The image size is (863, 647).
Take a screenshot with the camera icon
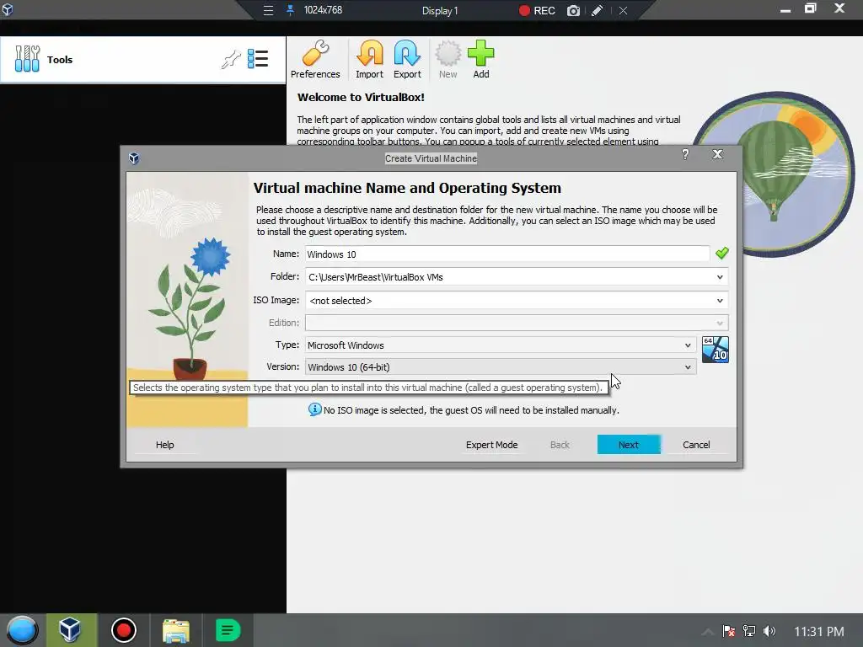click(573, 10)
